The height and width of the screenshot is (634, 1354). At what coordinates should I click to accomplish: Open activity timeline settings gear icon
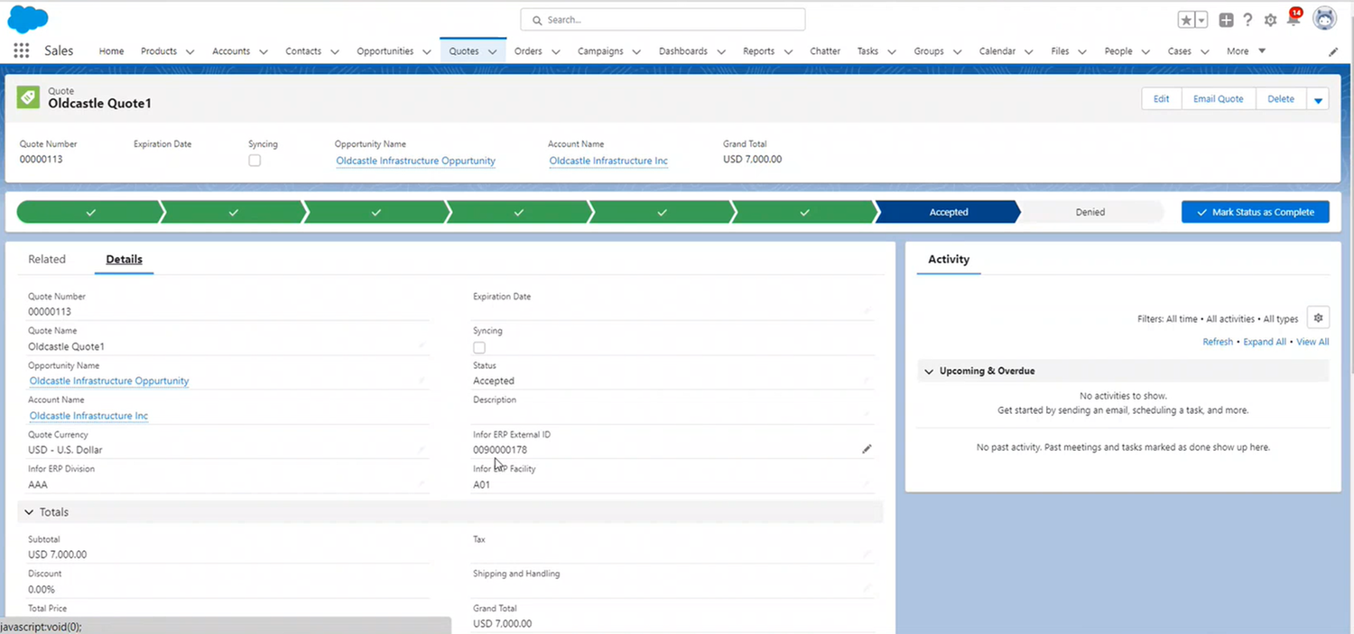(x=1318, y=317)
